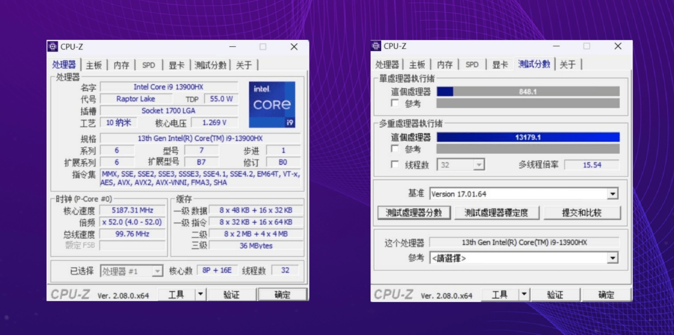The image size is (674, 335).
Task: Go to 处理器 tab in right window
Action: click(387, 65)
